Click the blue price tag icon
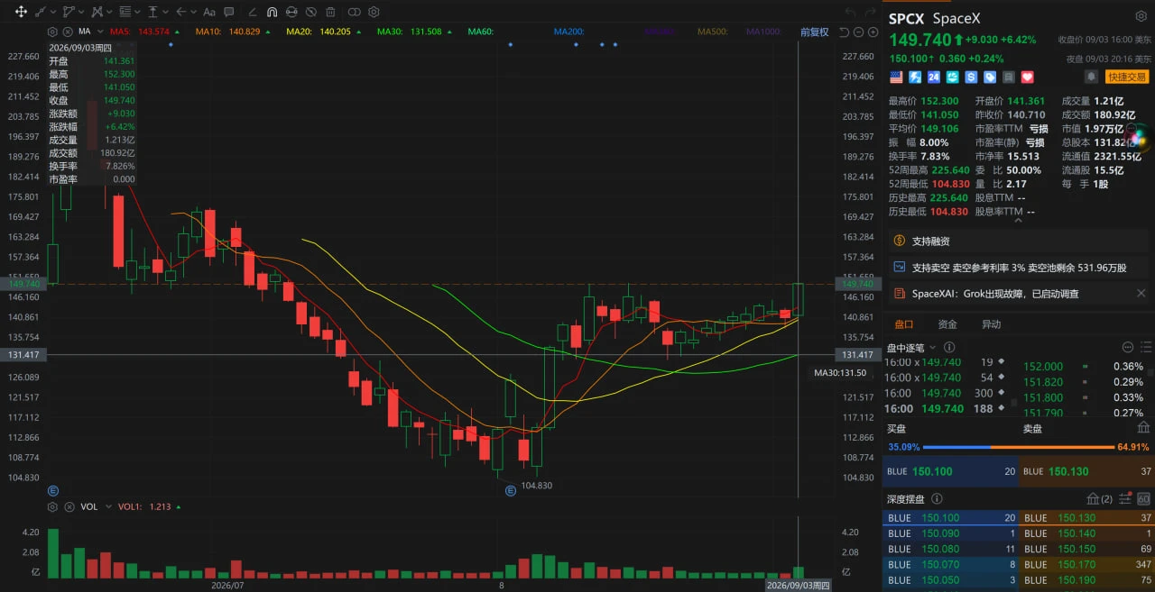This screenshot has height=592, width=1155. click(990, 77)
